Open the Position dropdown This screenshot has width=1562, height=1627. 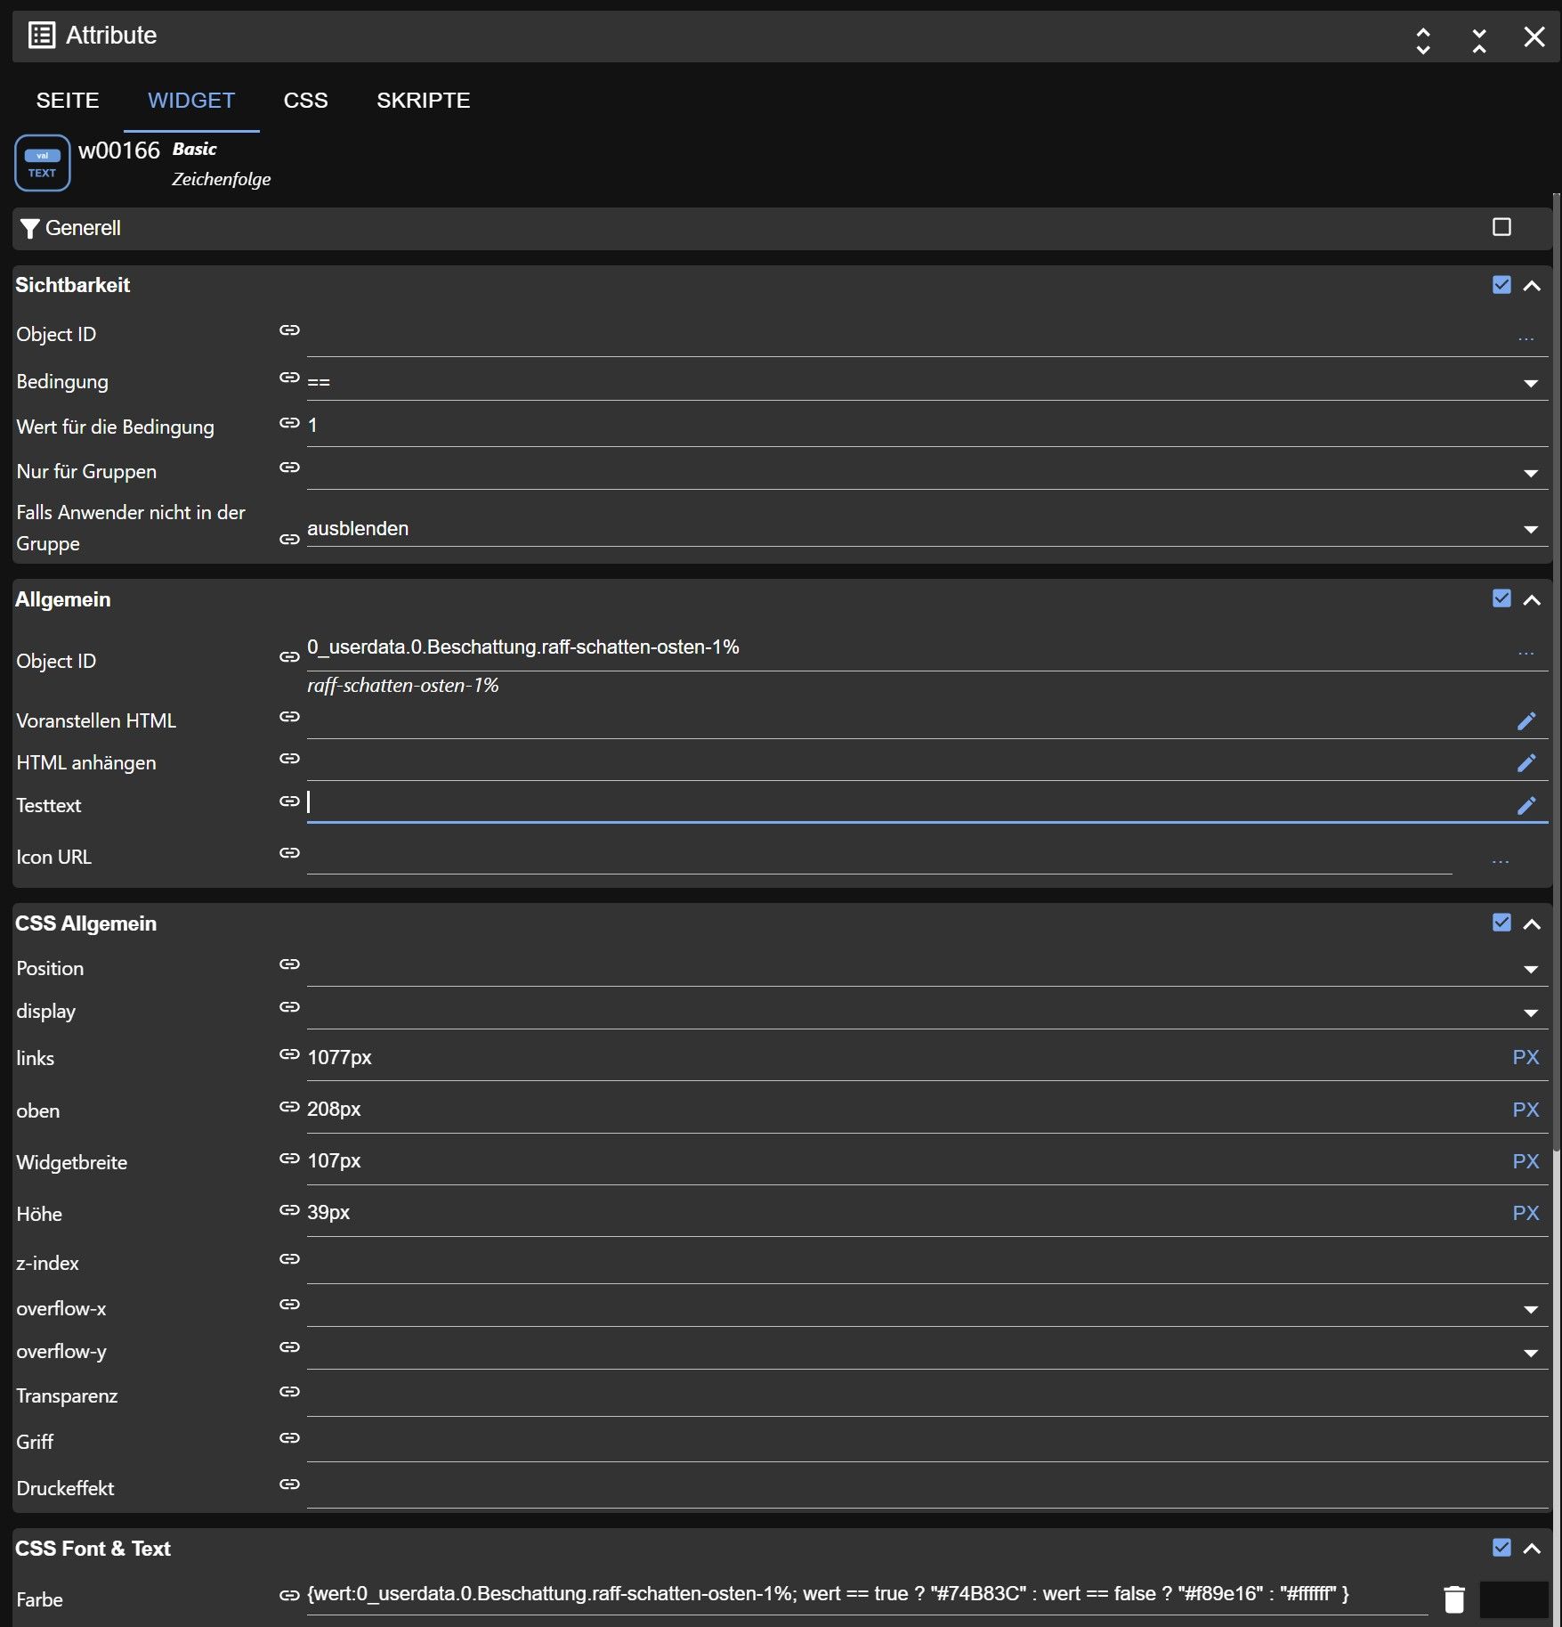[x=1531, y=969]
